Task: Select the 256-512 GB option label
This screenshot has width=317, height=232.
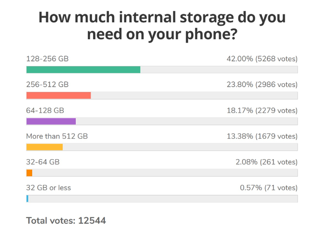Action: [48, 85]
